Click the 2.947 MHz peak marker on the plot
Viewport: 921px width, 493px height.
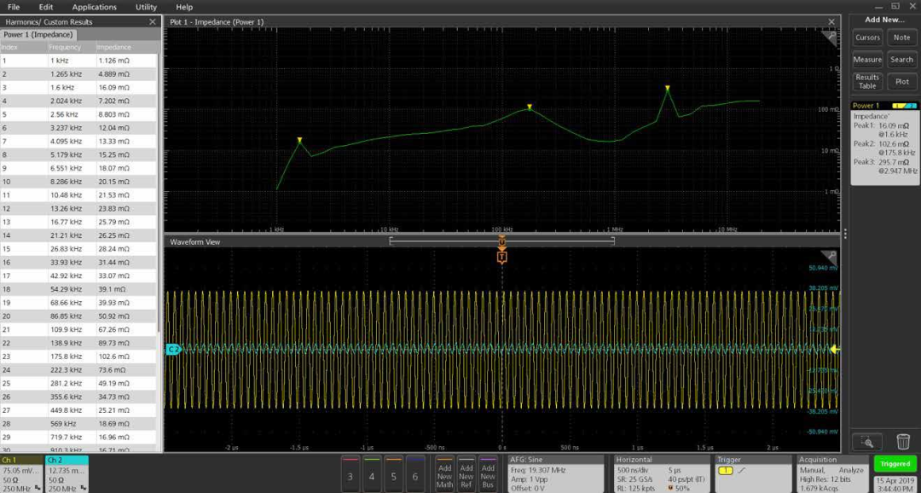click(667, 88)
